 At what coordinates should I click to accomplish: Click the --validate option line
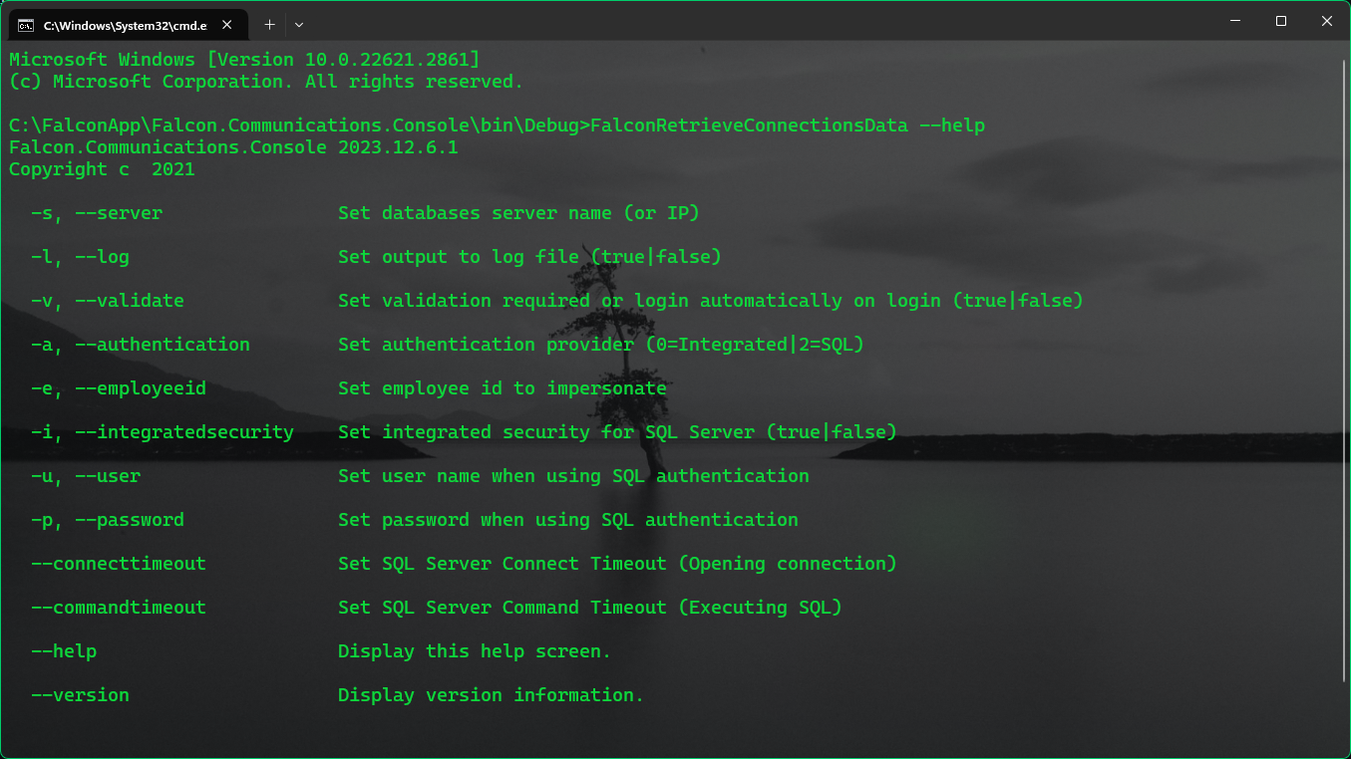[130, 301]
